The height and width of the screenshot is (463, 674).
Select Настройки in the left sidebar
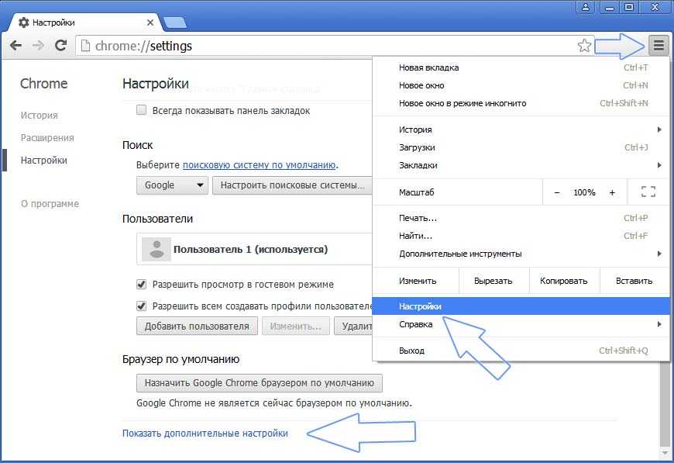[x=44, y=160]
